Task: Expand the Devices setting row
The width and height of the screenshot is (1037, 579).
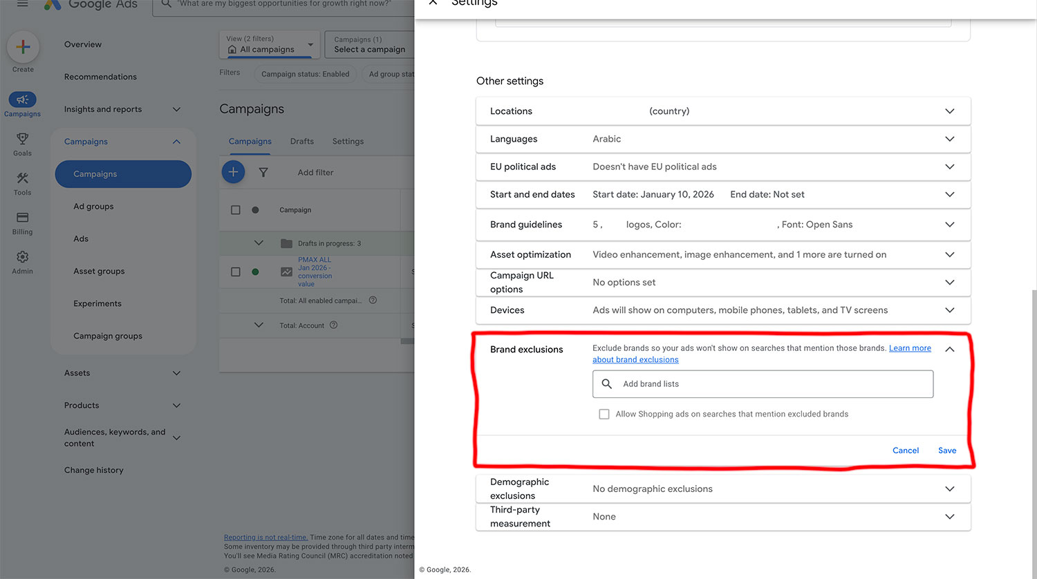Action: pyautogui.click(x=949, y=310)
